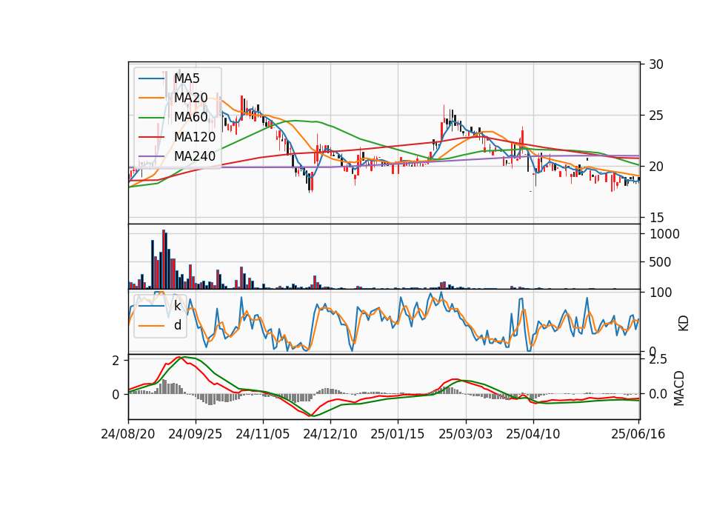The width and height of the screenshot is (711, 511).
Task: Click the price axis value 30
Action: click(x=655, y=64)
